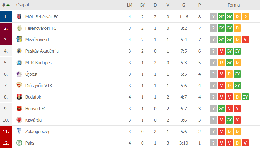Click the Honvéd FC team logo

(x=19, y=109)
